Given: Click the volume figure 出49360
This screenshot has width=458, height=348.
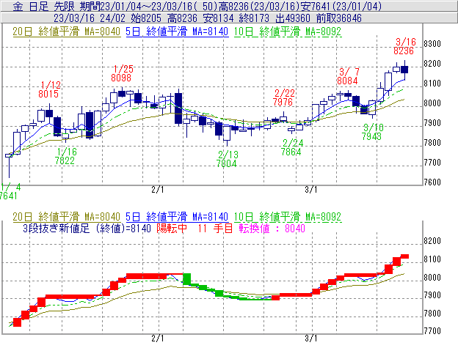Looking at the screenshot, I should click(293, 18).
